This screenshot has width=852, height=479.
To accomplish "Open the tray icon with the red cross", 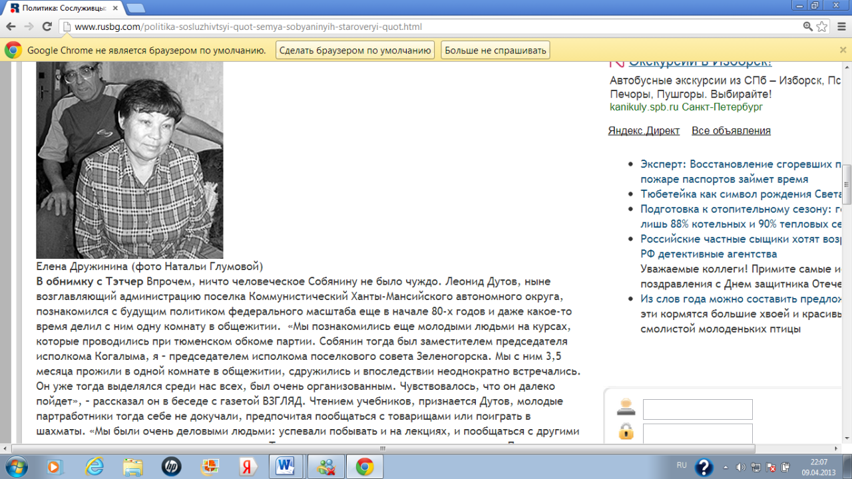I will (771, 467).
